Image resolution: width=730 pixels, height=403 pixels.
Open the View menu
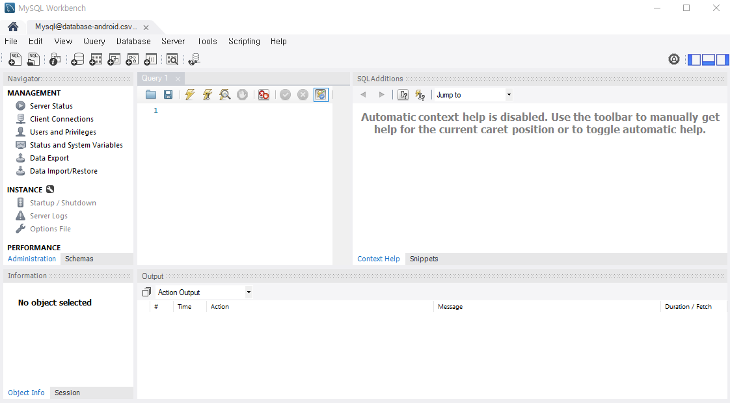point(63,42)
